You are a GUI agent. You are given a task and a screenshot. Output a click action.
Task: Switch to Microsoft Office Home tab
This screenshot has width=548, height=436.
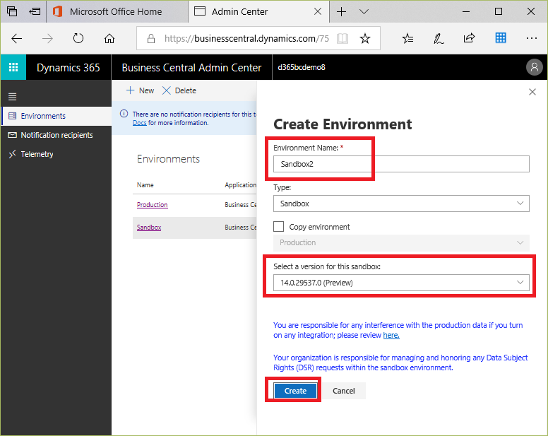[x=117, y=12]
